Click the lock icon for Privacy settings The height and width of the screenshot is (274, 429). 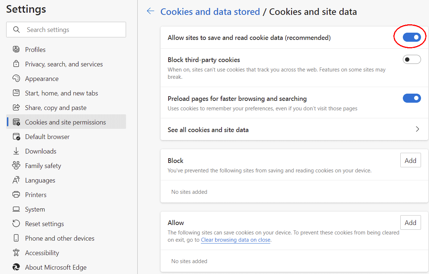point(16,64)
